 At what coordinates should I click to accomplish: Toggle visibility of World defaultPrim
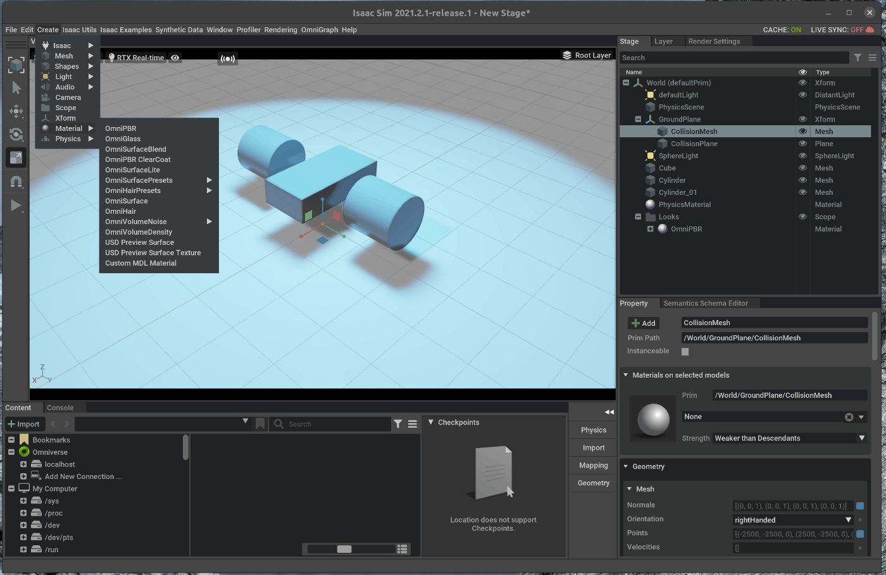(x=802, y=83)
